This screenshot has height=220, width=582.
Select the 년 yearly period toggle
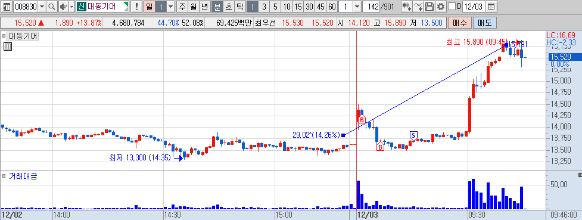coord(204,7)
